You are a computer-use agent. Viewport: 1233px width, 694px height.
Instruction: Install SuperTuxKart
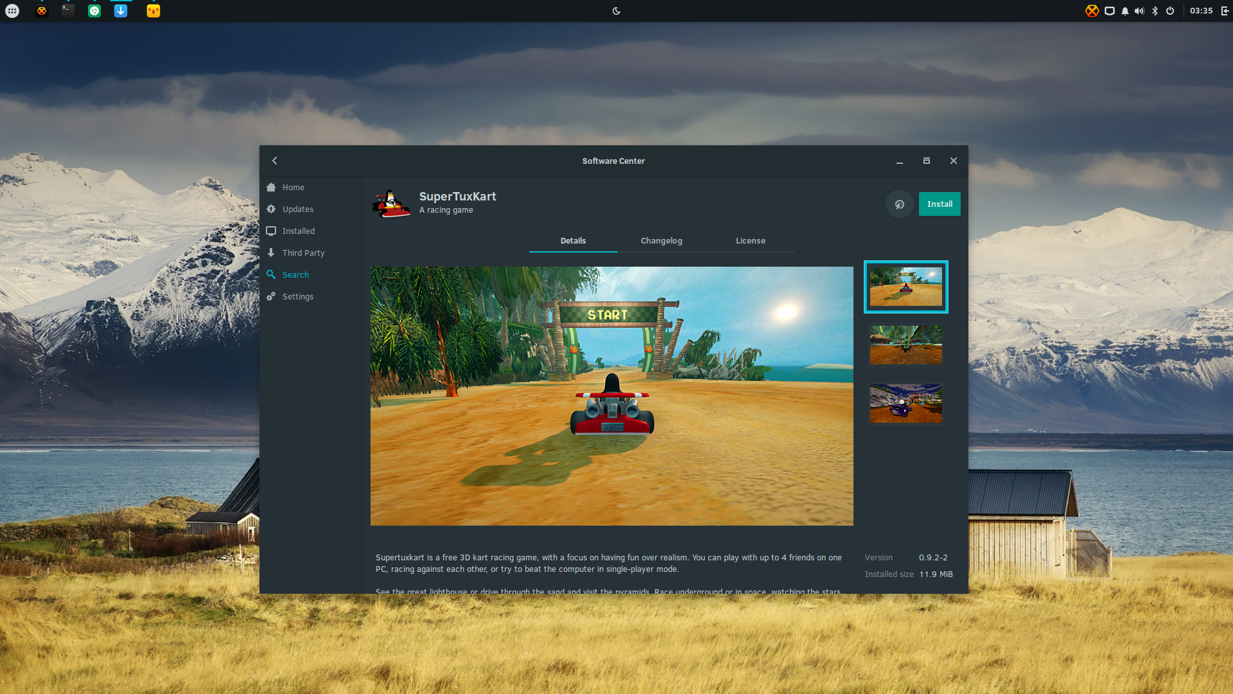click(940, 204)
